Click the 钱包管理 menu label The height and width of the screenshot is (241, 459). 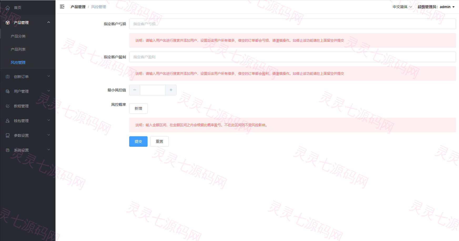21,121
